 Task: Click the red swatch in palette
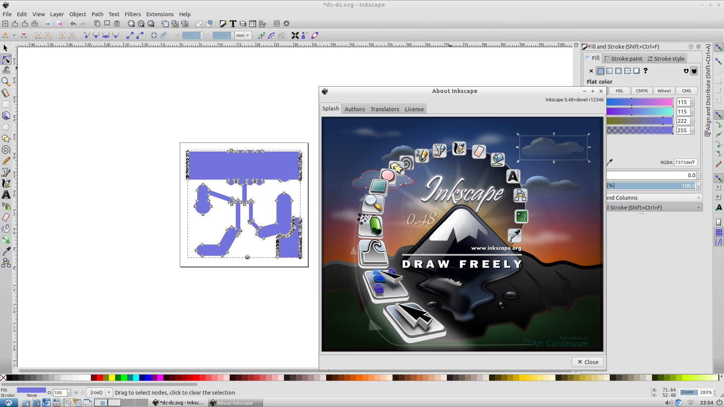tap(100, 378)
